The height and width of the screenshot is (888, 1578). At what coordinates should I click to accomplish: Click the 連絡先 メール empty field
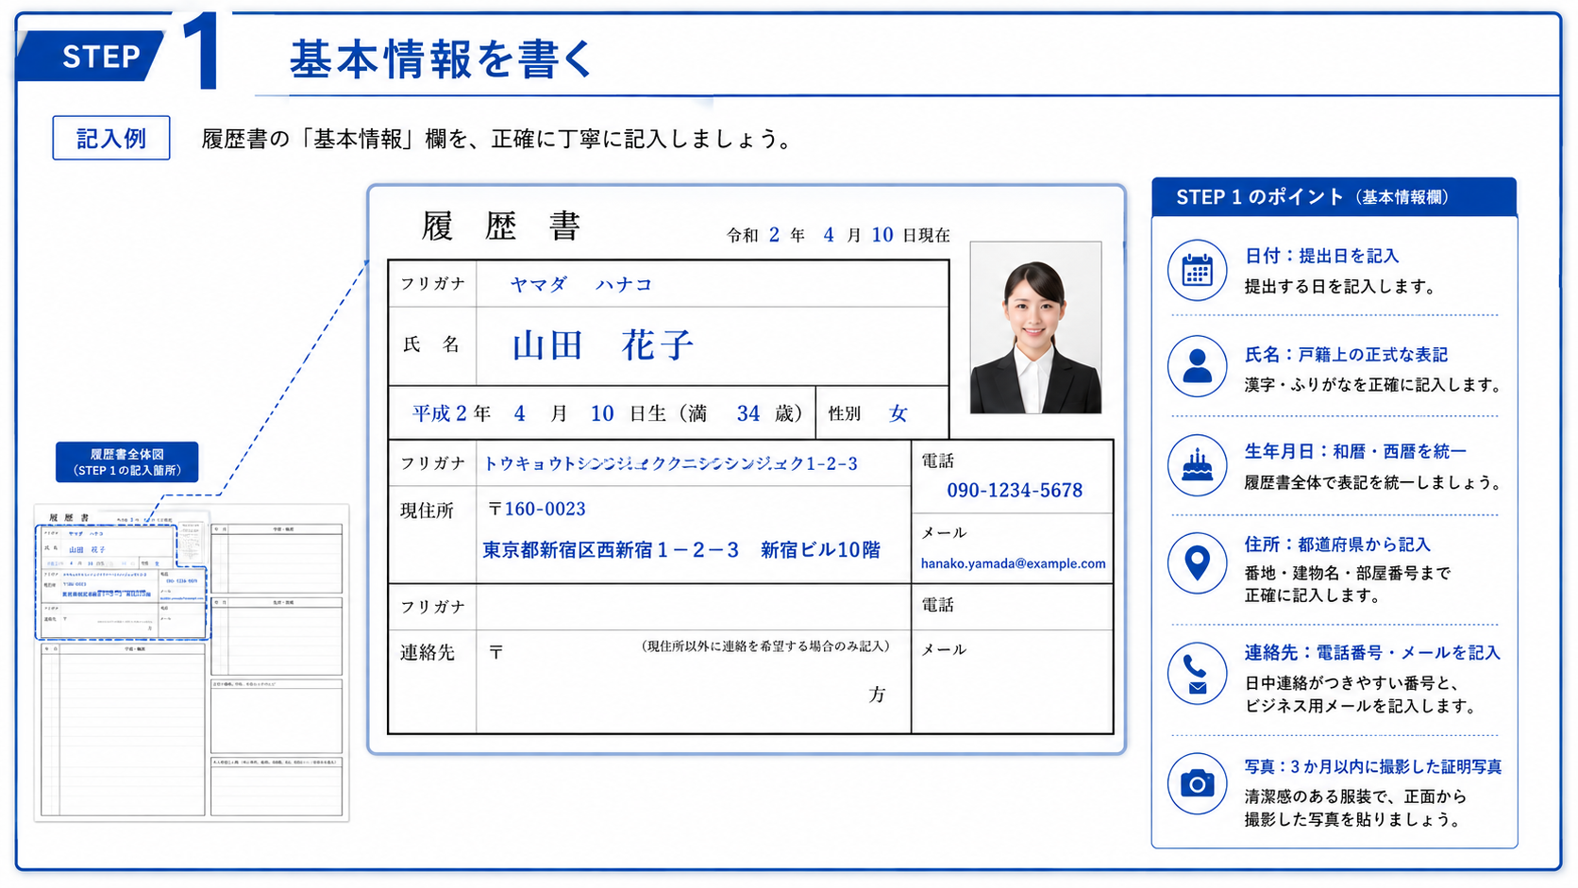click(x=1013, y=682)
